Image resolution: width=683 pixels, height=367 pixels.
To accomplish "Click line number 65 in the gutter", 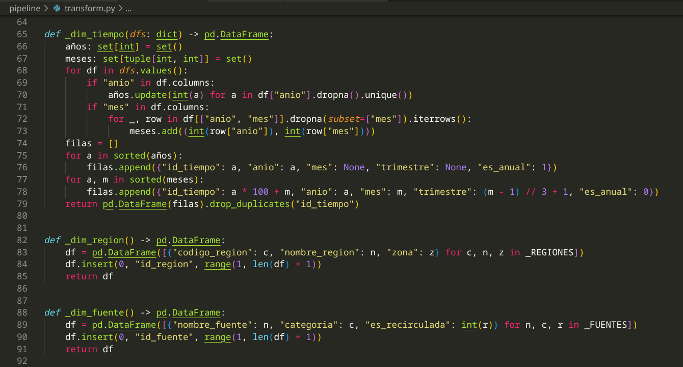I will (x=22, y=35).
